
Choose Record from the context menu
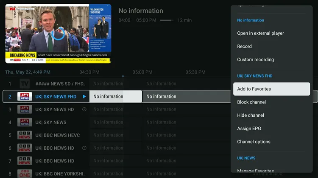tap(271, 47)
